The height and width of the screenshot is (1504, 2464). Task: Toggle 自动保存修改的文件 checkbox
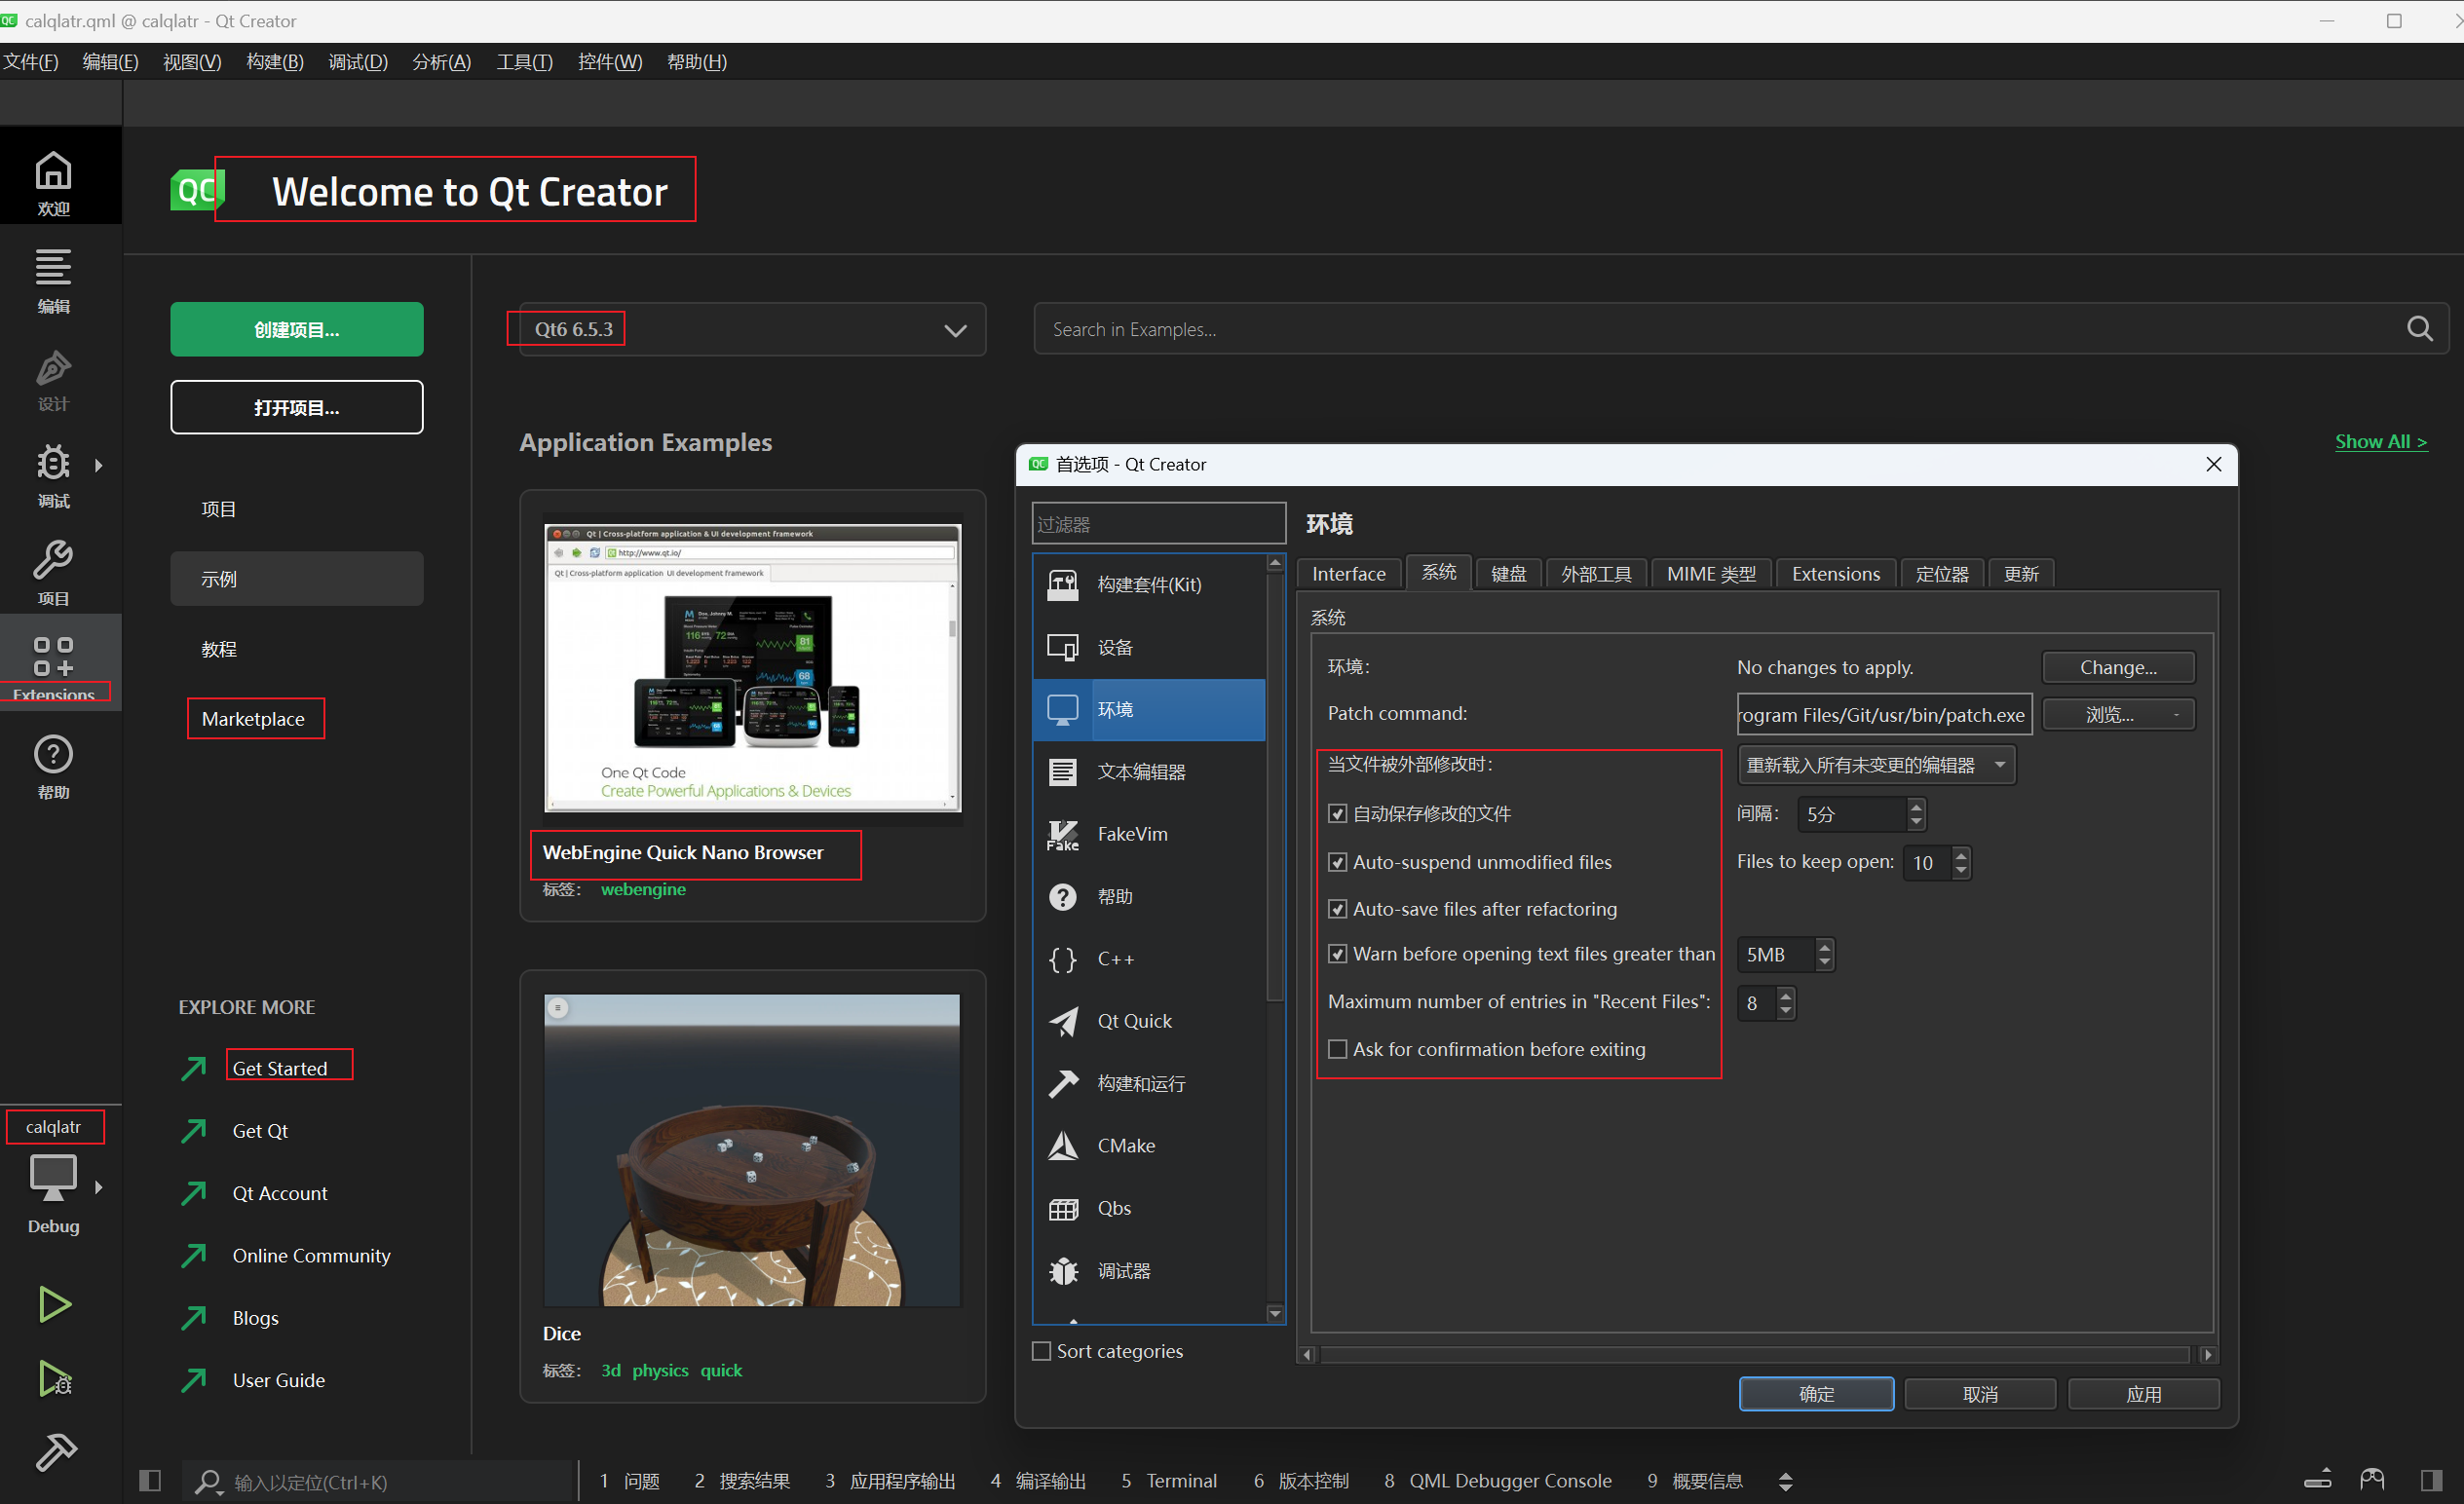1337,813
